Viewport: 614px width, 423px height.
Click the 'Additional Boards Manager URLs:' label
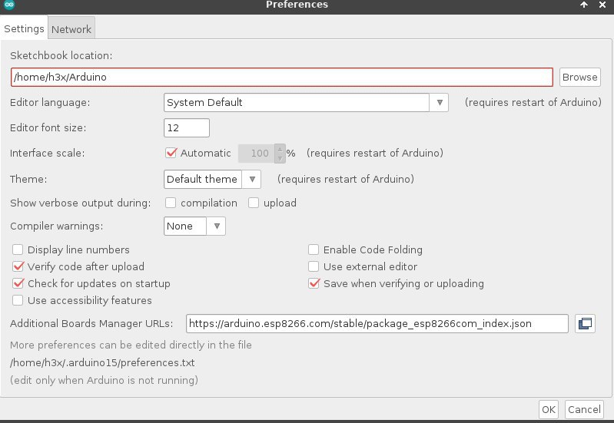pos(91,324)
